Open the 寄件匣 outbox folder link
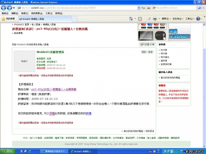This screenshot has height=154, width=206. point(164,54)
